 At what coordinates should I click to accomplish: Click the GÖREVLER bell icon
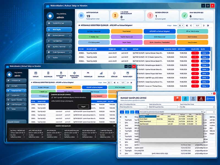pos(114,75)
